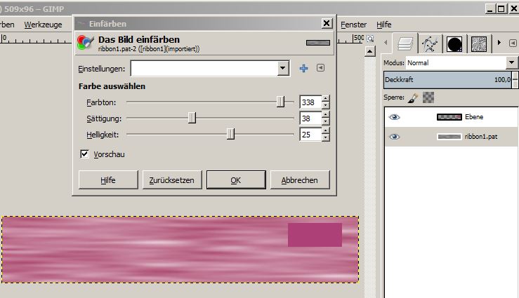Screen dimensions: 519x298
Task: Select the ribbon1.pat layer row
Action: click(x=452, y=137)
